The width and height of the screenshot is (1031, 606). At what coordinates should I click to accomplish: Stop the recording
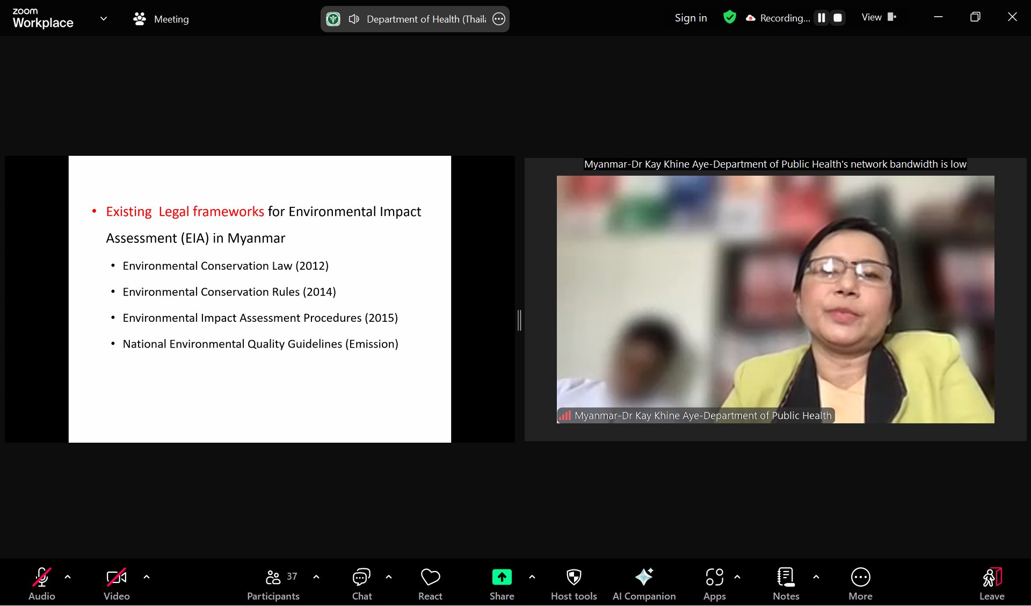837,18
